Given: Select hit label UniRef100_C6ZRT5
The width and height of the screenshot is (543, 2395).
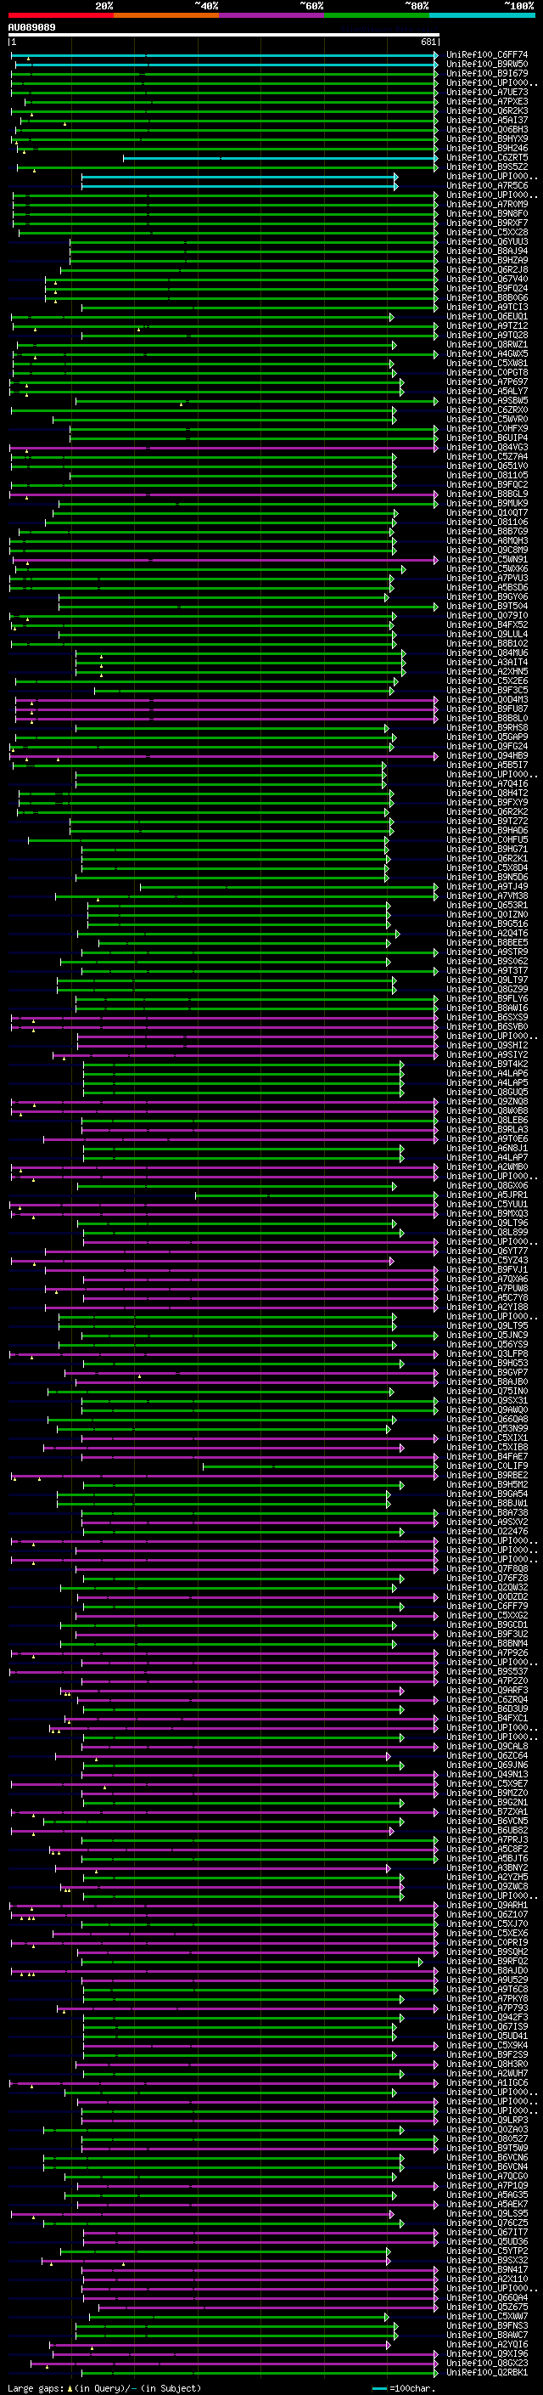Looking at the screenshot, I should [x=487, y=158].
